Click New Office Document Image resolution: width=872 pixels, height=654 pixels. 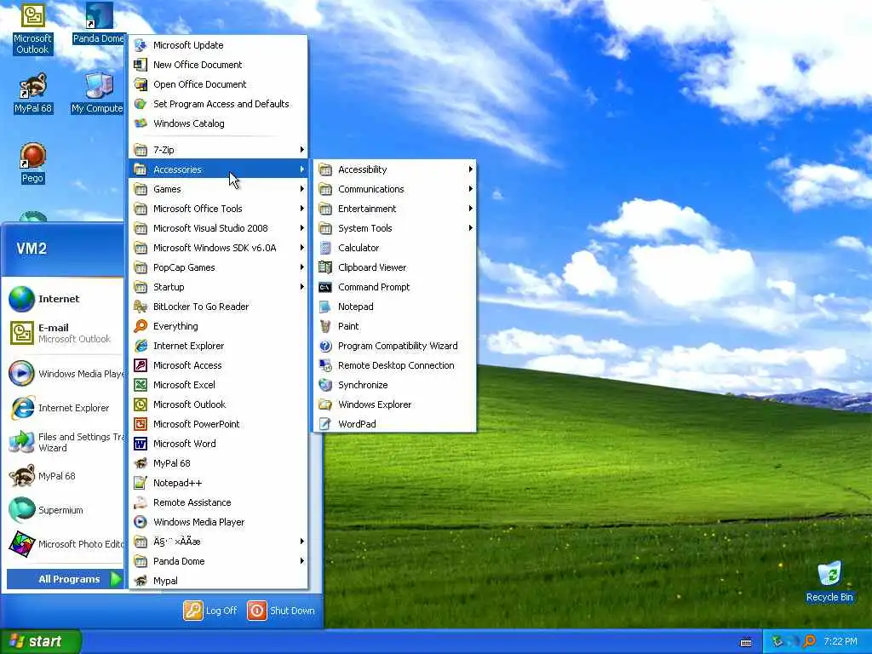[218, 65]
